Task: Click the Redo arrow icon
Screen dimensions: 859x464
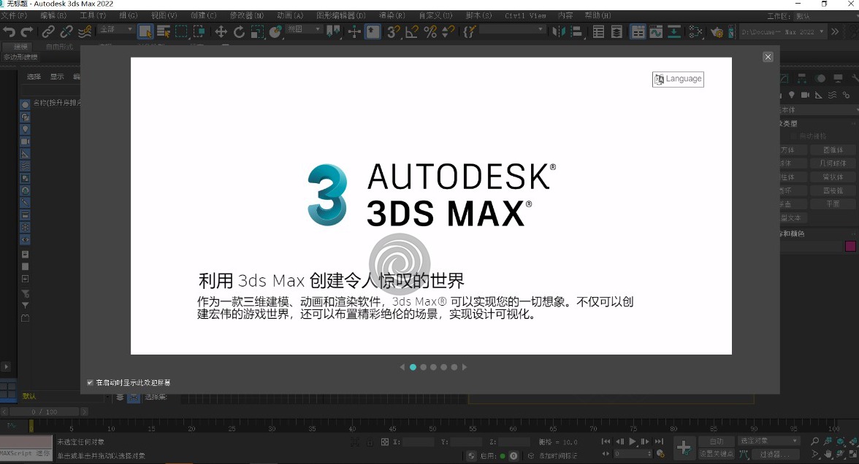Action: click(27, 32)
